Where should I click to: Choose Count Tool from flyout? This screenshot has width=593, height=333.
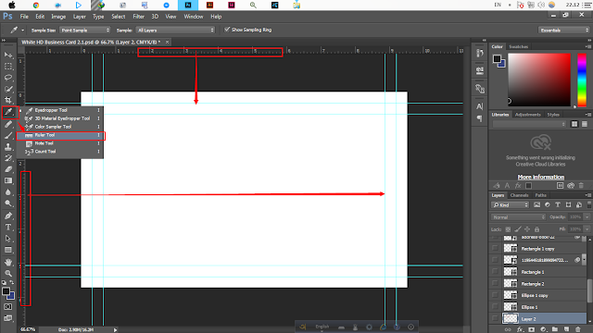tap(60, 152)
